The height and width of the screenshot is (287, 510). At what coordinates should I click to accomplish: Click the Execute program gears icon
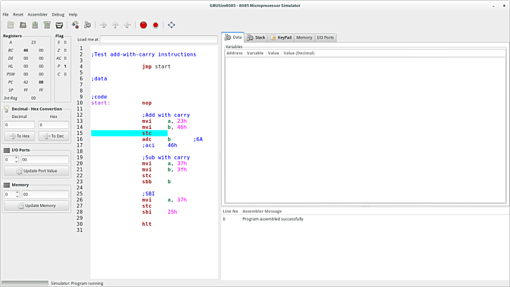[87, 25]
